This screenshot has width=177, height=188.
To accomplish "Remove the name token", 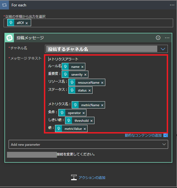I will [x=83, y=67].
